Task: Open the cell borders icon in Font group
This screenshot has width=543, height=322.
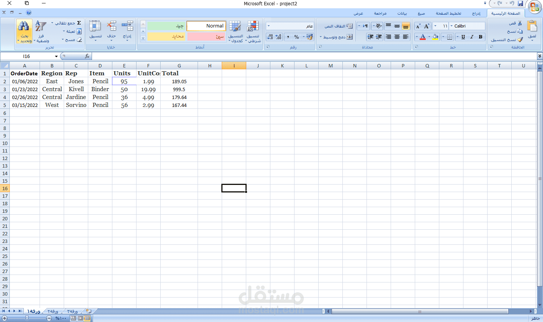Action: pos(449,37)
